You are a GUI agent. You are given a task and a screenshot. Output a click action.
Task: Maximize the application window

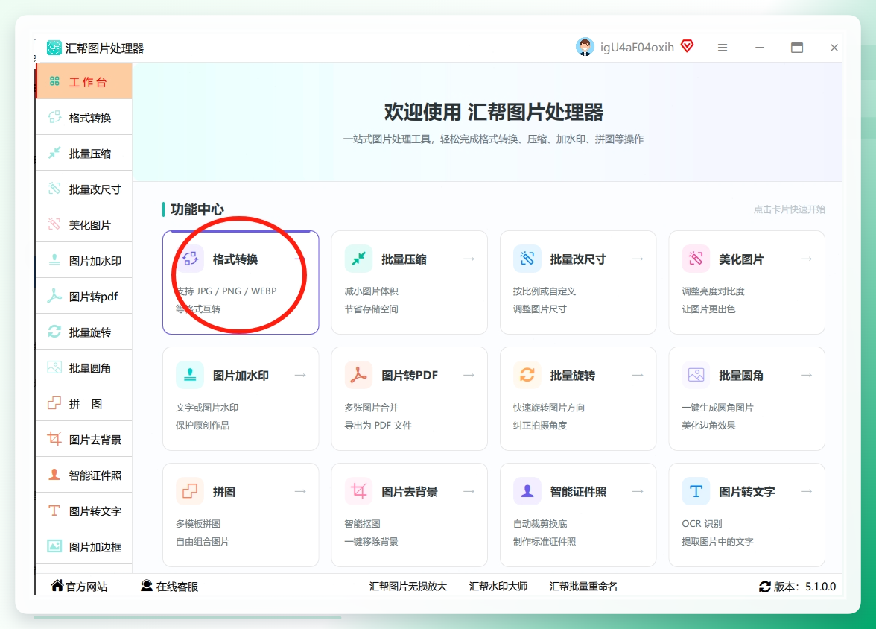click(x=797, y=48)
